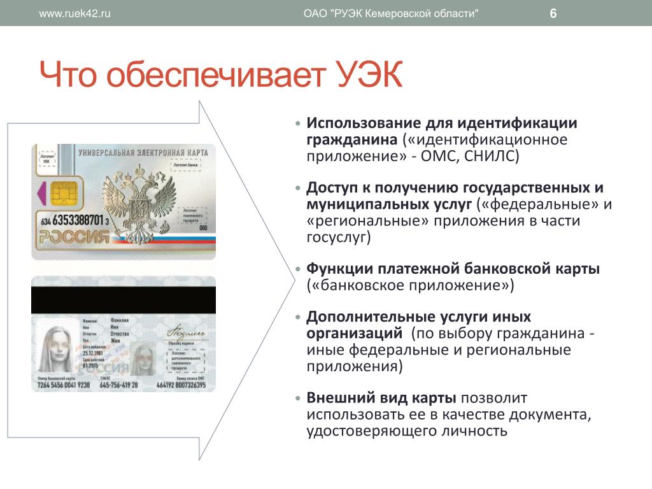Click "УНИВЕРСАЛЬНАЯ ЭЛЕКТРОННАЯ КАРТА" heading on card
This screenshot has height=489, width=652.
143,152
